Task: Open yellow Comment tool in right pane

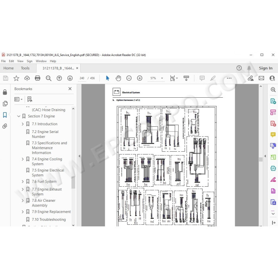Action: (x=273, y=135)
